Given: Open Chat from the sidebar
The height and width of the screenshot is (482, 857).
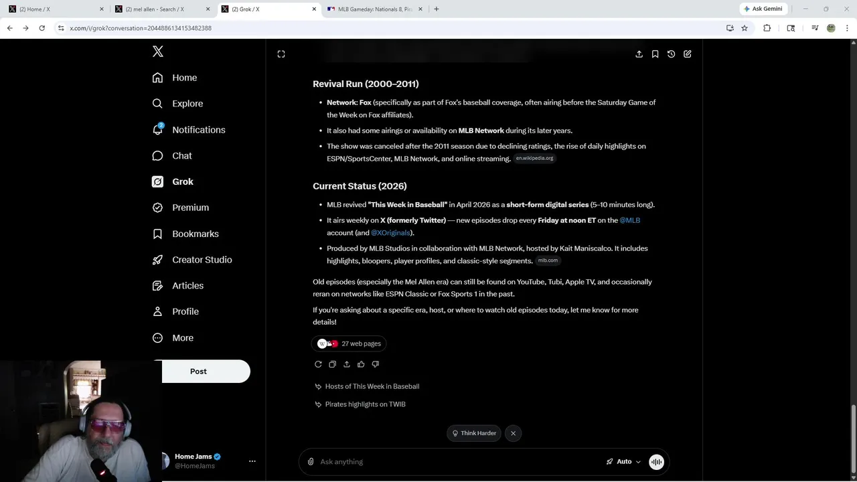Looking at the screenshot, I should [172, 156].
